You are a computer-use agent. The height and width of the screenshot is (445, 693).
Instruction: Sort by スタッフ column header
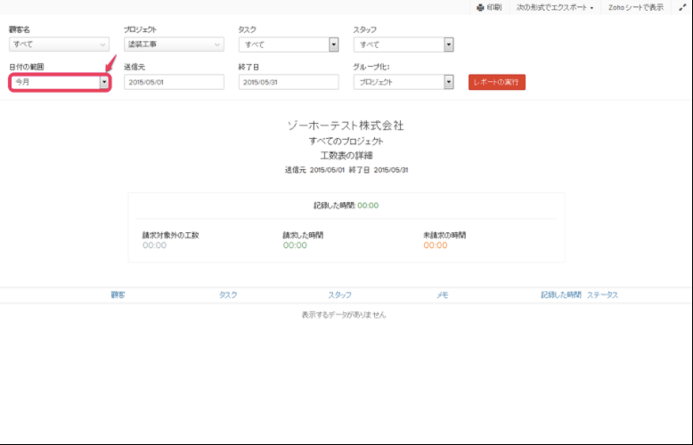click(x=339, y=295)
